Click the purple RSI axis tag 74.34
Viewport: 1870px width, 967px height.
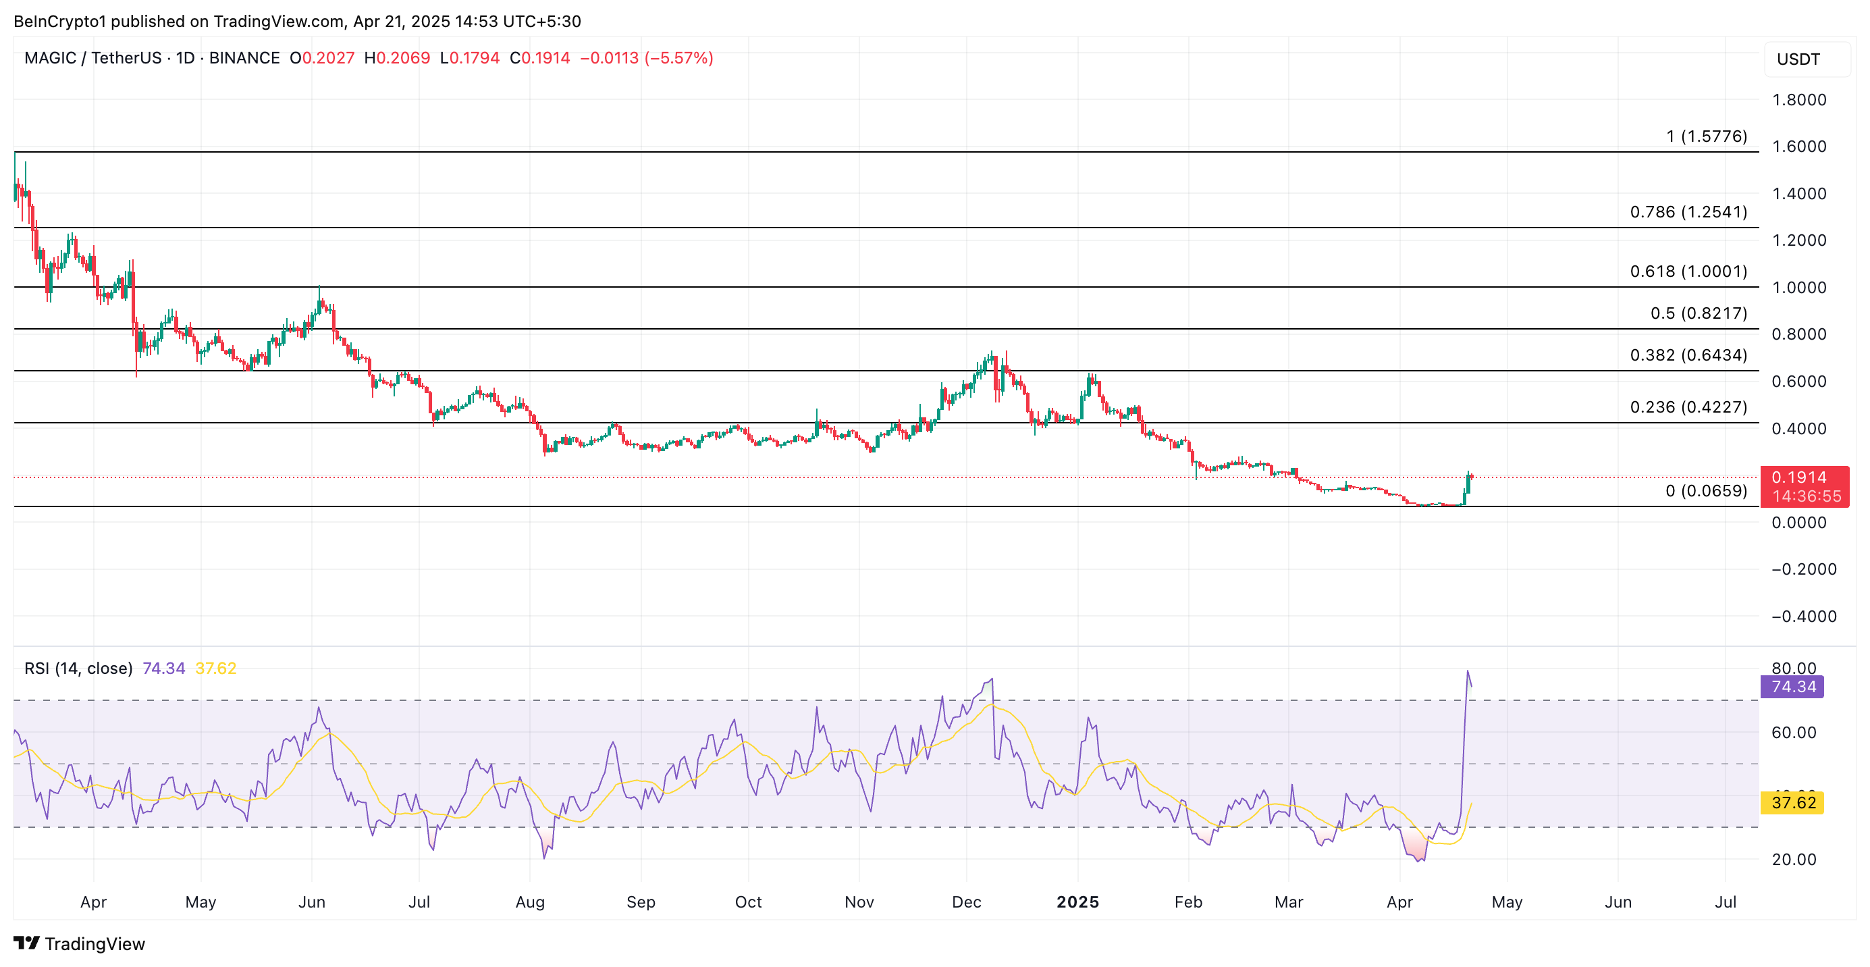pos(1793,687)
